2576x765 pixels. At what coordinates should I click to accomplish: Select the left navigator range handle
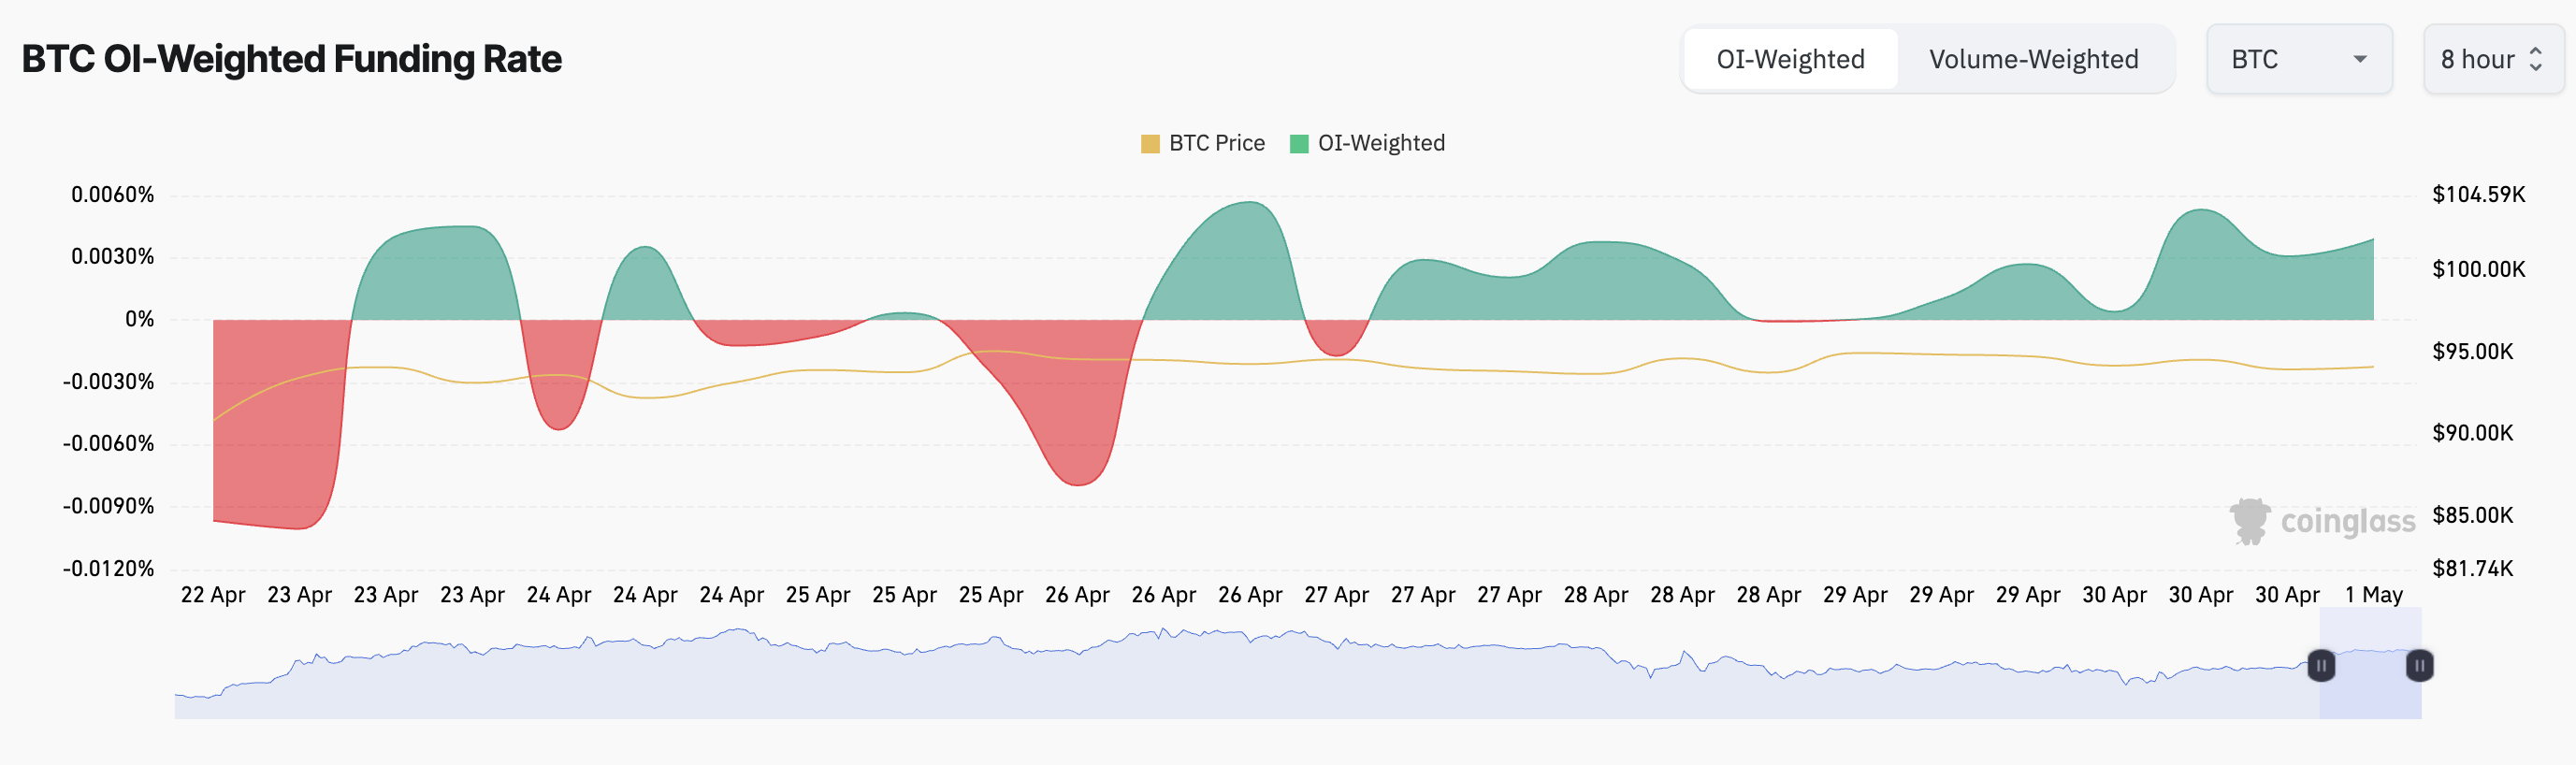[2322, 664]
